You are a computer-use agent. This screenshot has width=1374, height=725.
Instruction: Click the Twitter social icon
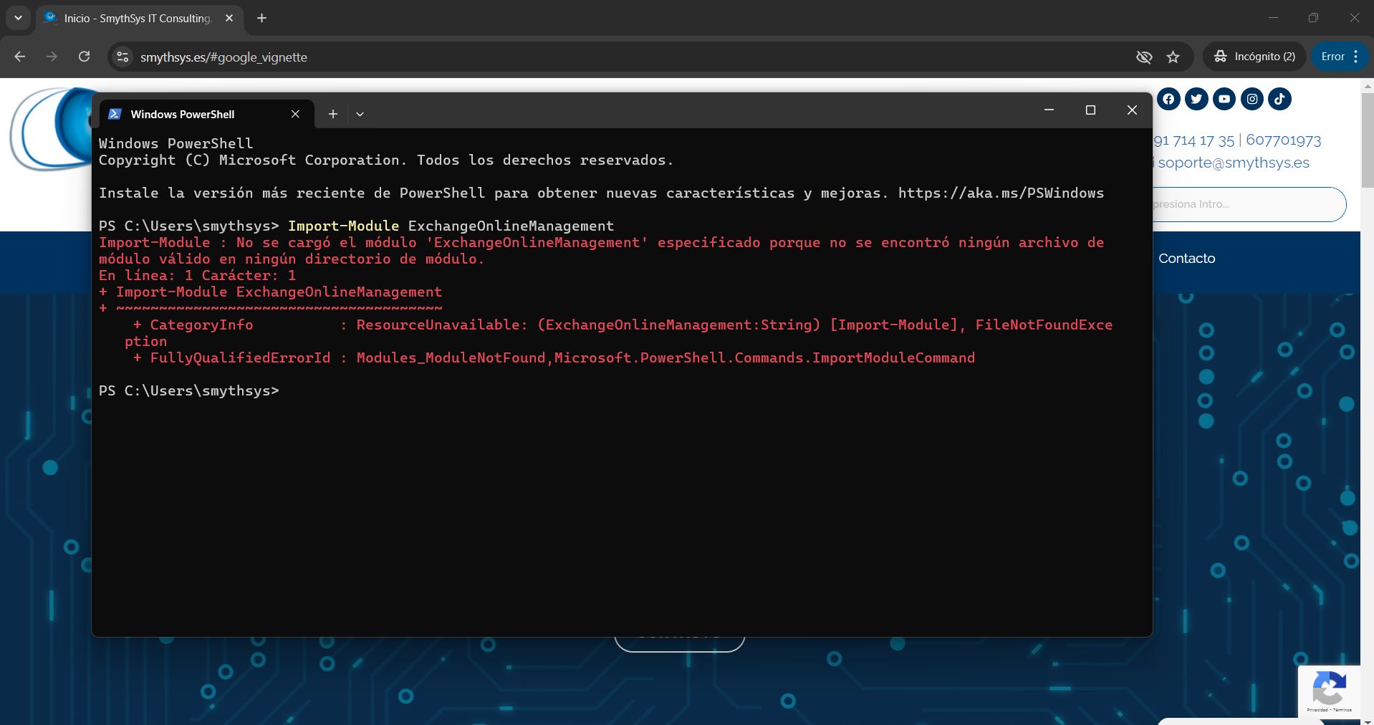point(1196,99)
